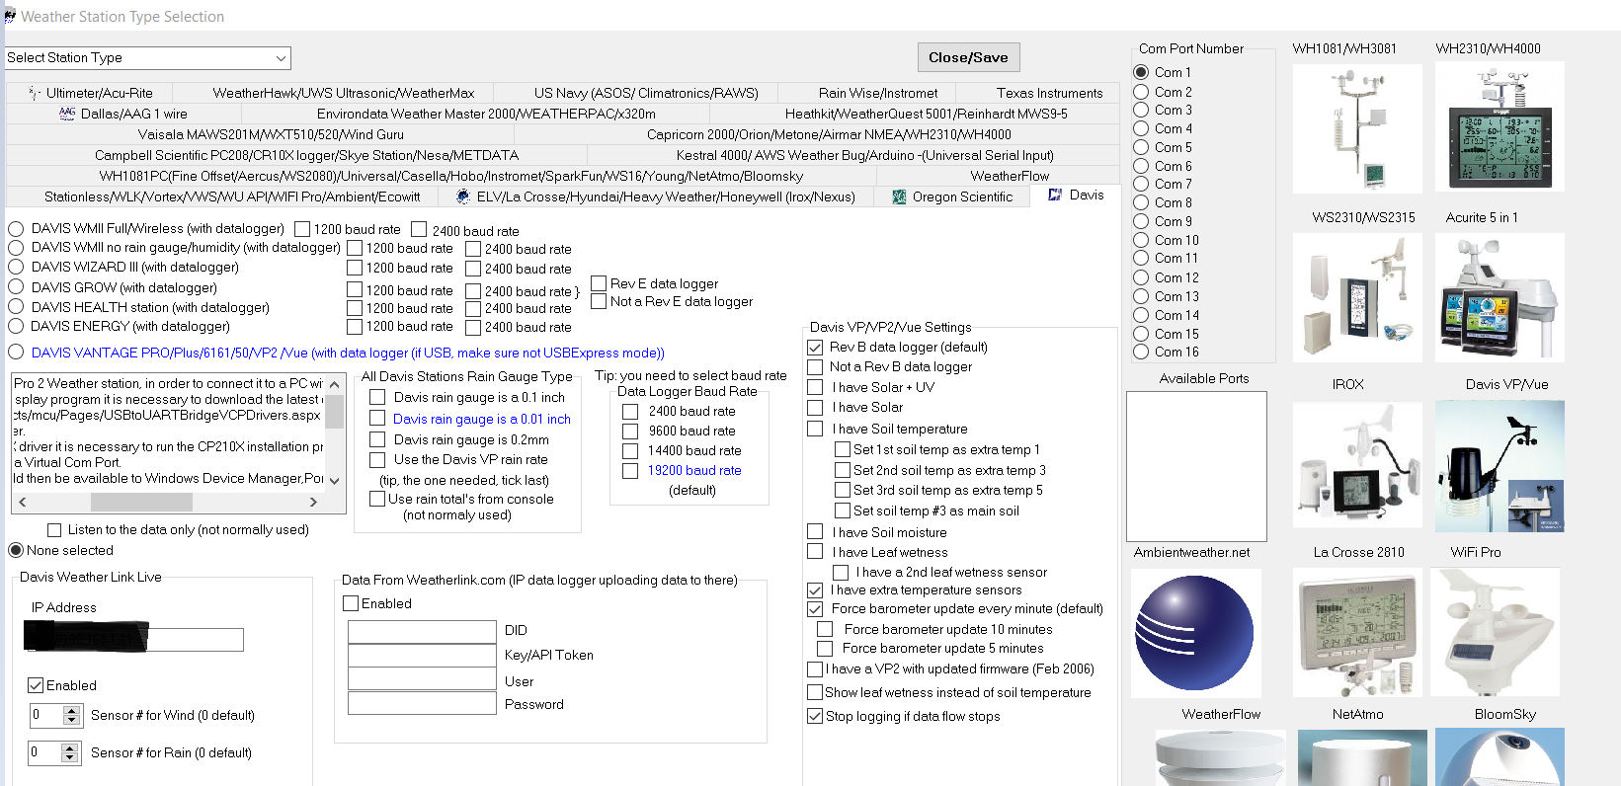Click the blue sphere Ambientweather.net image
The width and height of the screenshot is (1621, 786).
click(1195, 633)
